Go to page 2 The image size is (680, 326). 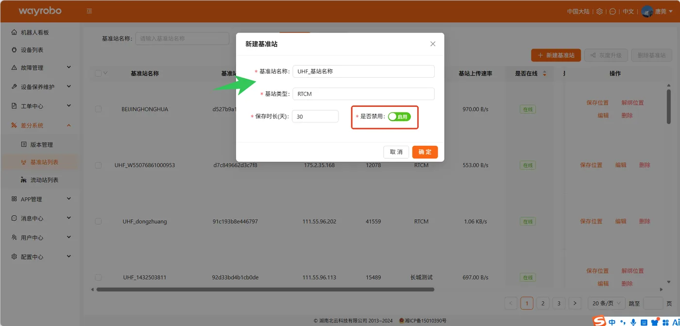pos(543,303)
